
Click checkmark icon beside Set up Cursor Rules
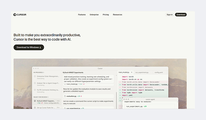tap(35, 107)
